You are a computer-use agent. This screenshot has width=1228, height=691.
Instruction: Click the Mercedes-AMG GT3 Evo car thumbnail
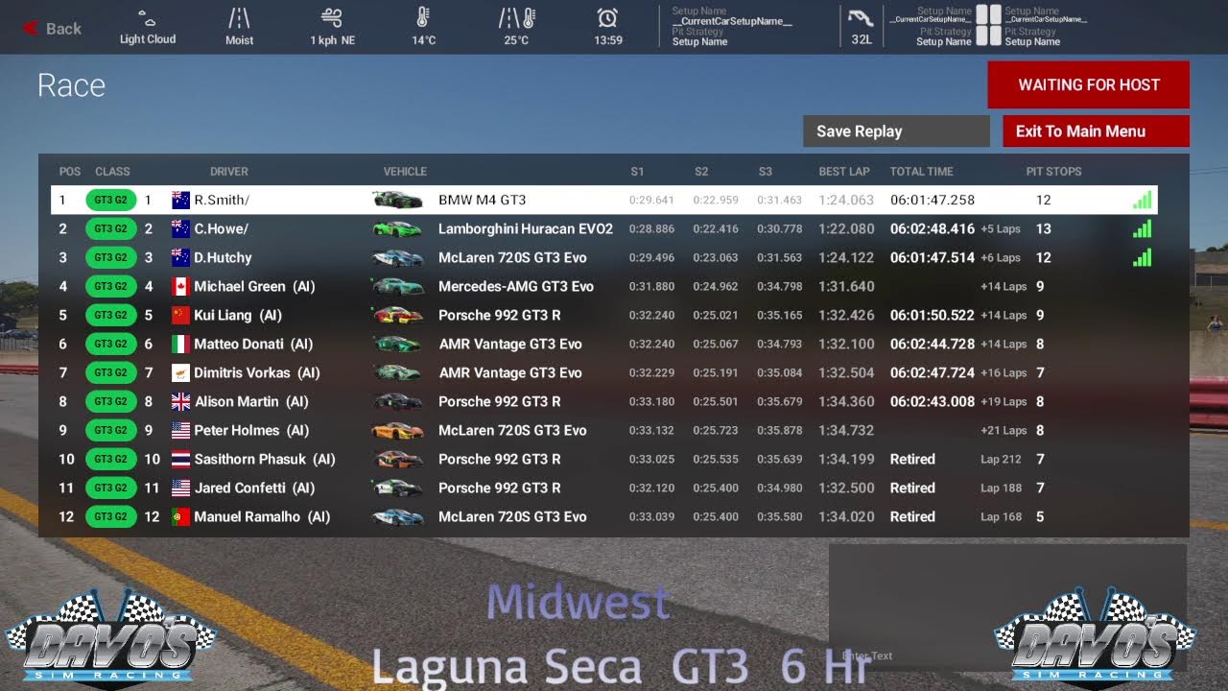(x=397, y=286)
